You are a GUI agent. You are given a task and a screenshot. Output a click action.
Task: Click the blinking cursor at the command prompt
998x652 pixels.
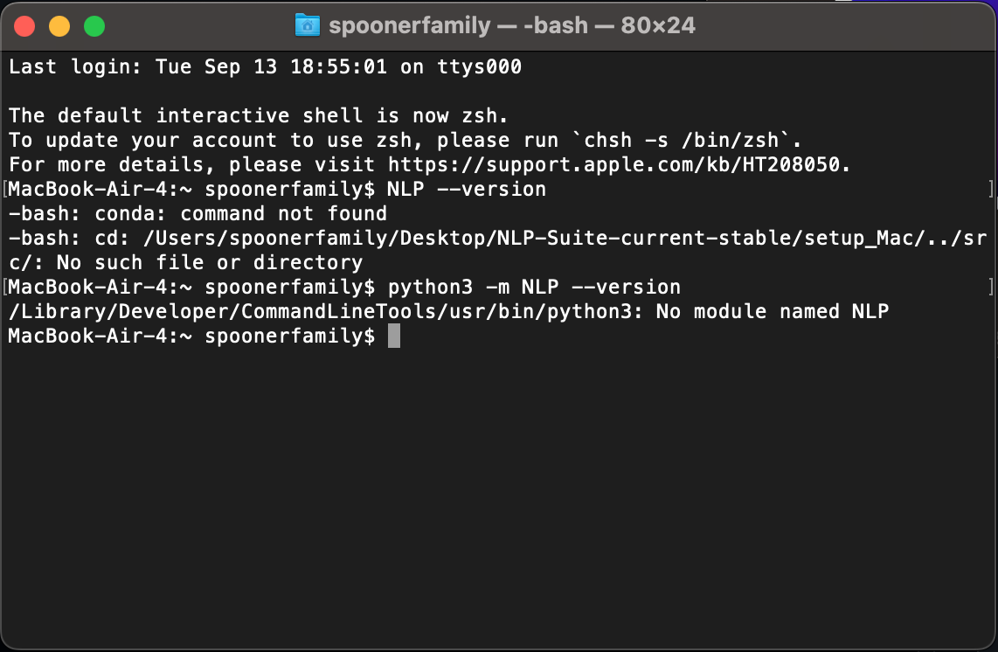click(x=394, y=336)
